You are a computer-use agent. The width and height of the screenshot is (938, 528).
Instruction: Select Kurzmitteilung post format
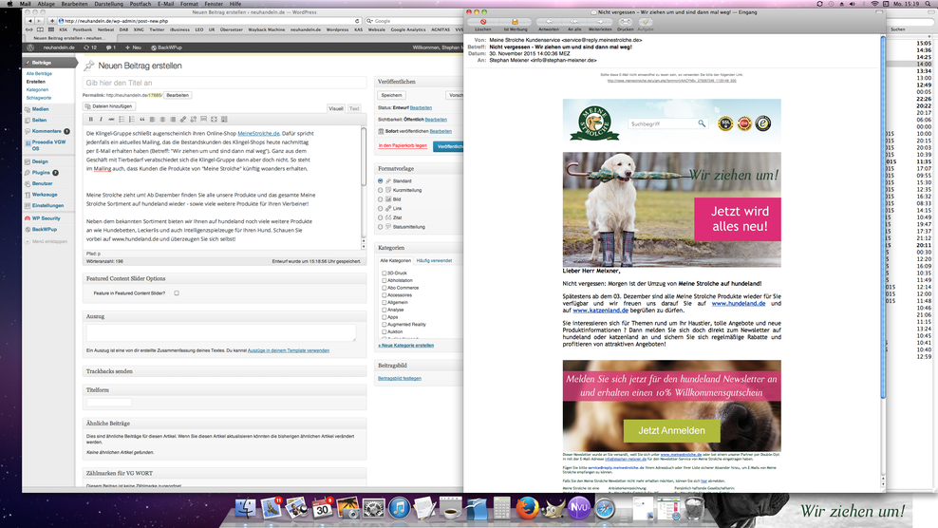click(381, 190)
